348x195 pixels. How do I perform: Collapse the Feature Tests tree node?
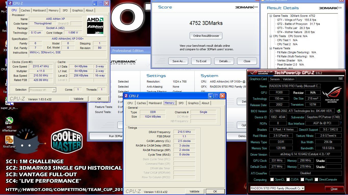pyautogui.click(x=271, y=48)
